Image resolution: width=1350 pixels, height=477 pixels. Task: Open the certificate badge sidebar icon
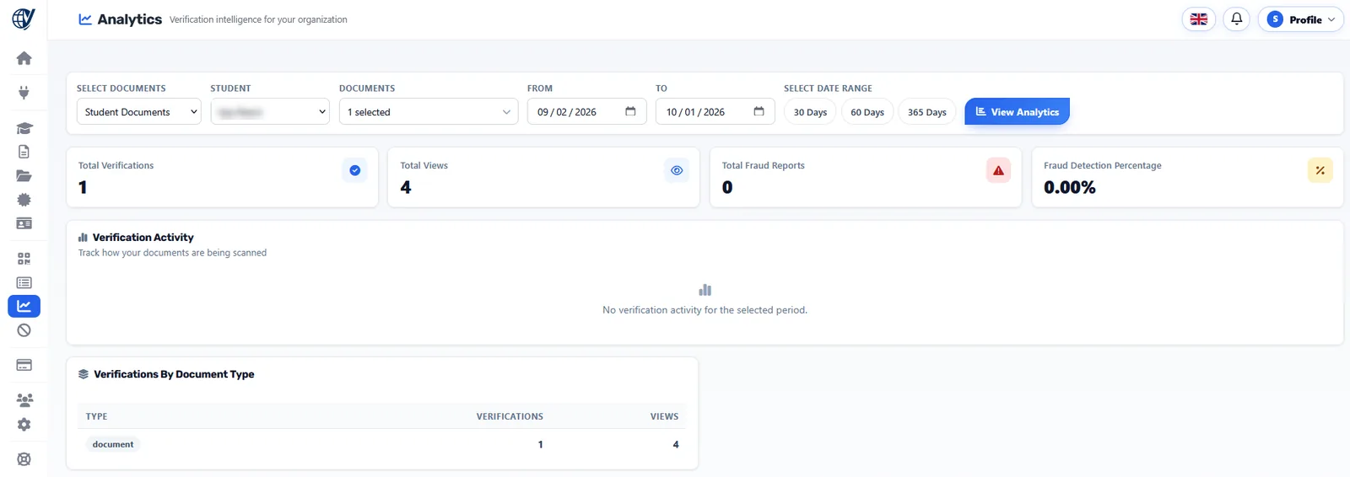tap(24, 200)
